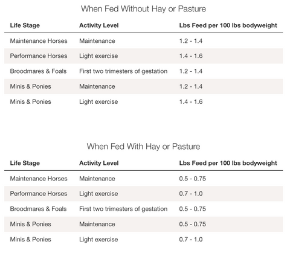Select Minis & Ponies Maintenance row with hay
This screenshot has width=290, height=259.
pos(143,224)
